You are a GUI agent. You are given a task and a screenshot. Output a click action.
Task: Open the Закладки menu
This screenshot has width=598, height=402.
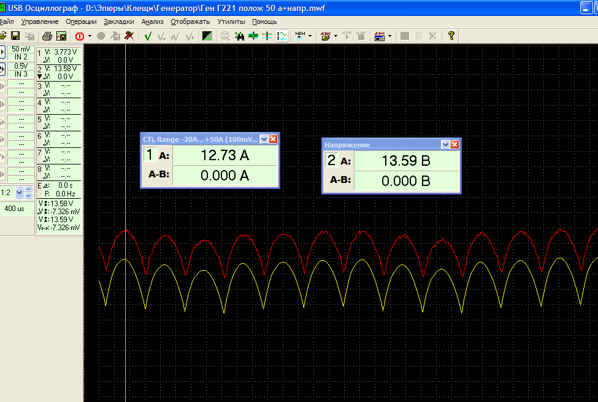[x=119, y=21]
